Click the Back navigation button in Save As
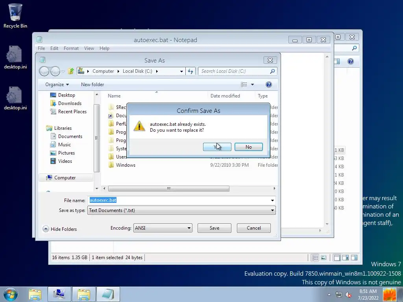The height and width of the screenshot is (302, 403). [44, 71]
